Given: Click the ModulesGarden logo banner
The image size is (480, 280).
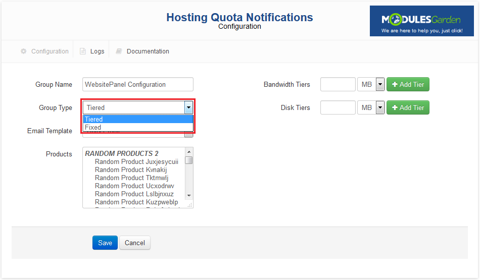Looking at the screenshot, I should pos(421,21).
